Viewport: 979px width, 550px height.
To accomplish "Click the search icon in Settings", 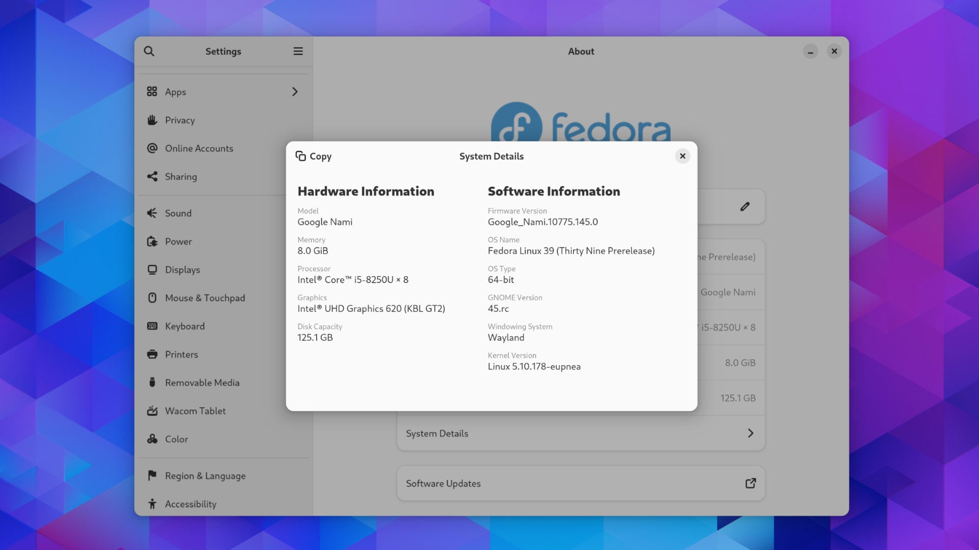I will pos(149,51).
